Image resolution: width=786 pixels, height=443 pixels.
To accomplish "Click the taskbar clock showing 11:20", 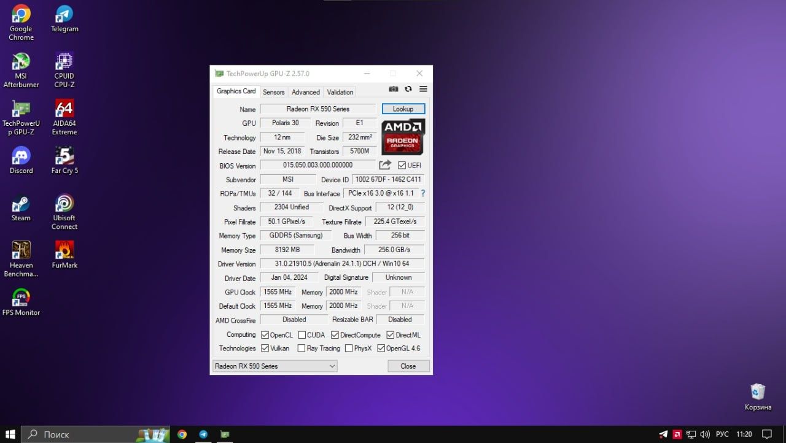I will pyautogui.click(x=744, y=434).
